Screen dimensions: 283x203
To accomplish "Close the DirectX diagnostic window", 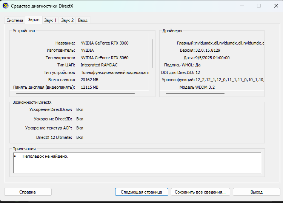I will point(276,6).
